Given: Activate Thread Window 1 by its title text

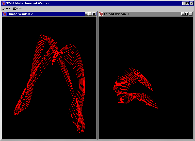Looking at the screenshot, I should click(x=116, y=14).
